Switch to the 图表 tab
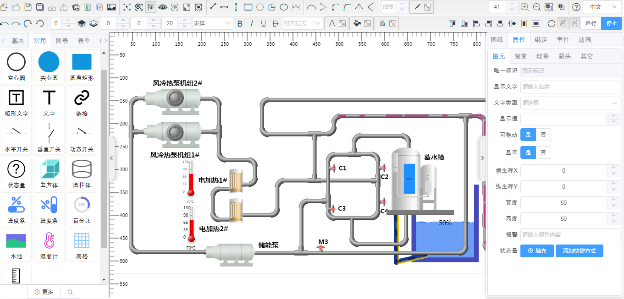The height and width of the screenshot is (299, 624). pos(62,41)
